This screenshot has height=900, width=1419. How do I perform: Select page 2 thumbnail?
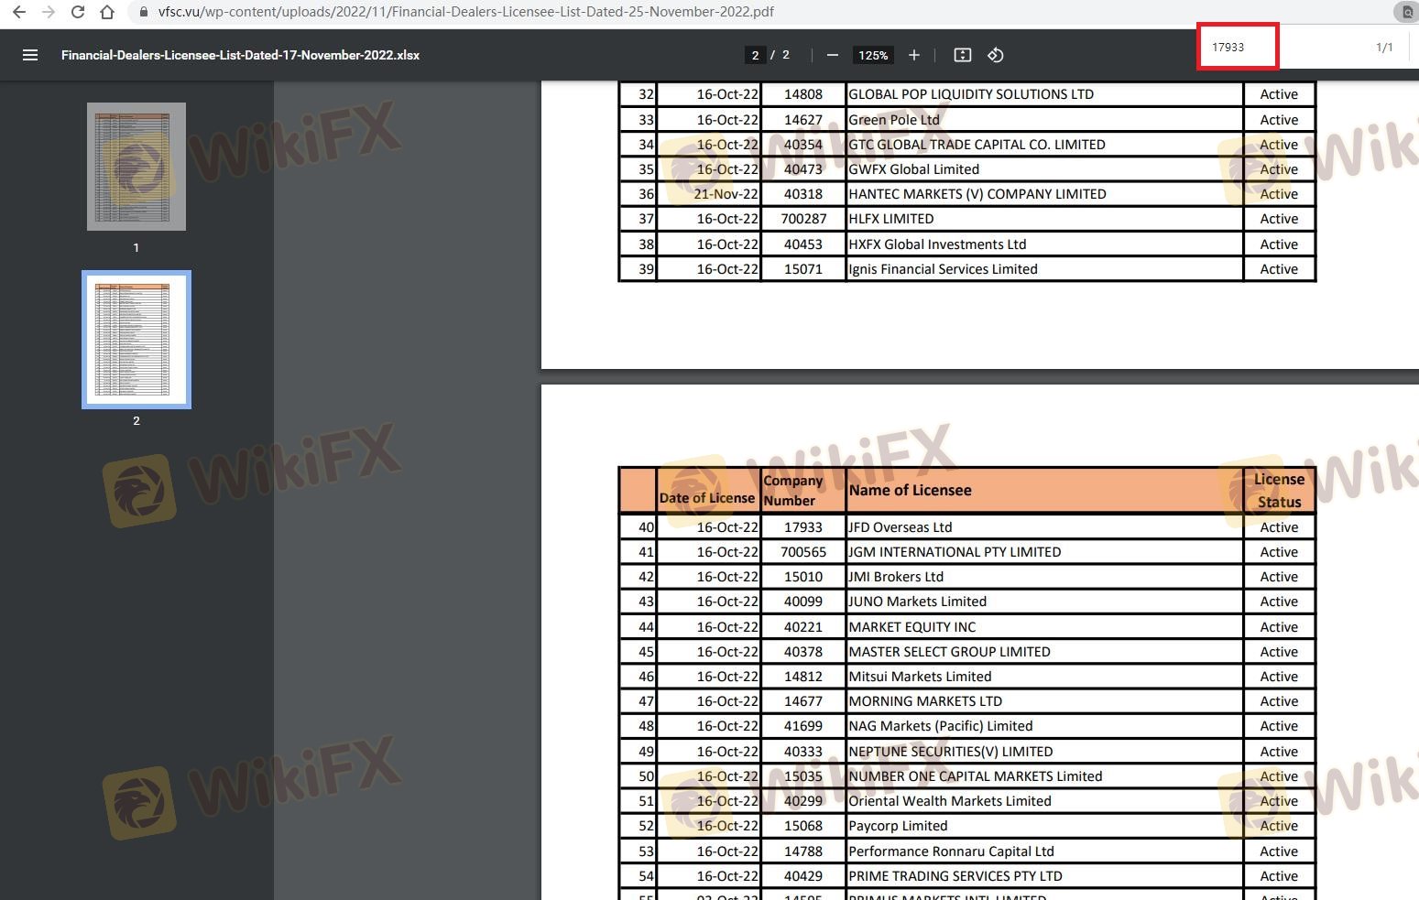[x=136, y=340]
